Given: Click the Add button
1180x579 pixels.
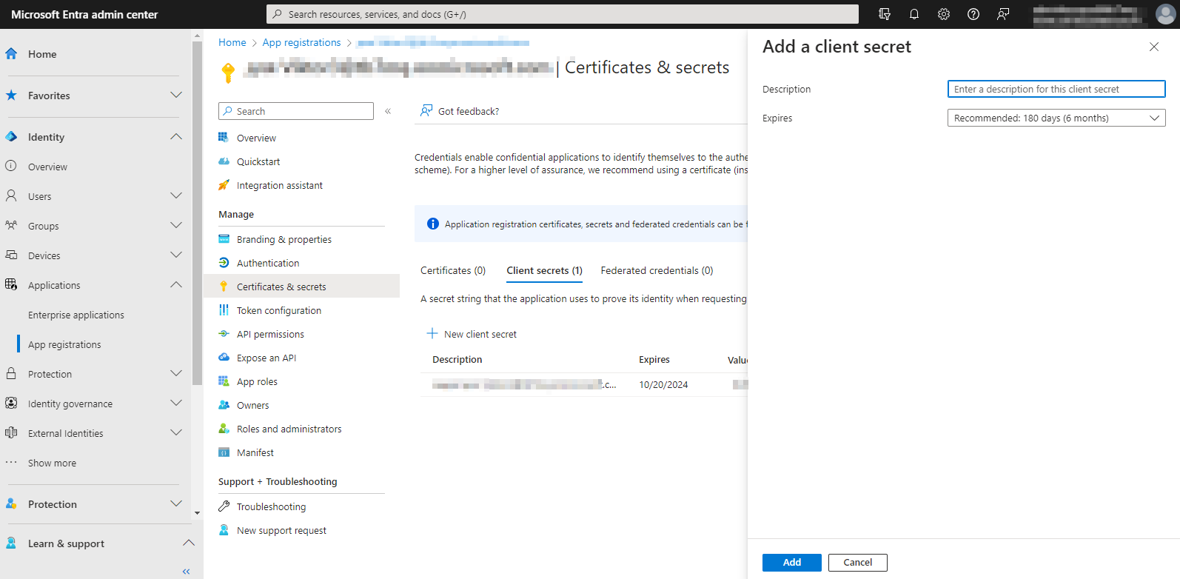Looking at the screenshot, I should pyautogui.click(x=792, y=563).
